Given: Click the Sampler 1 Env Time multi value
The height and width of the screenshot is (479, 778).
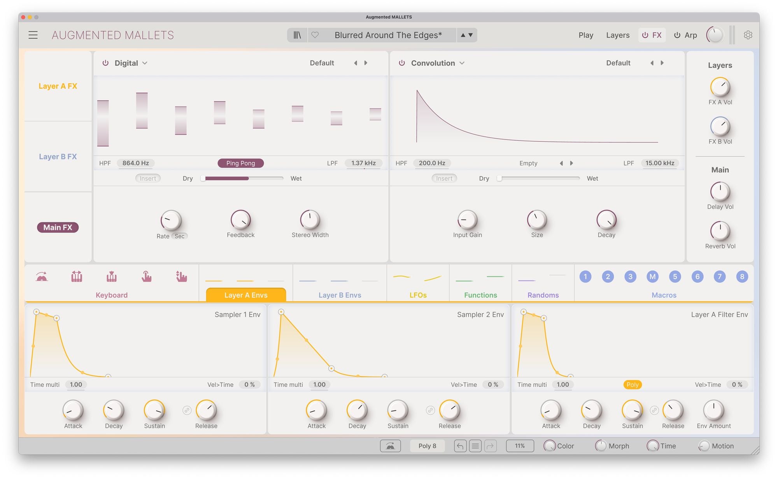Looking at the screenshot, I should [x=76, y=385].
